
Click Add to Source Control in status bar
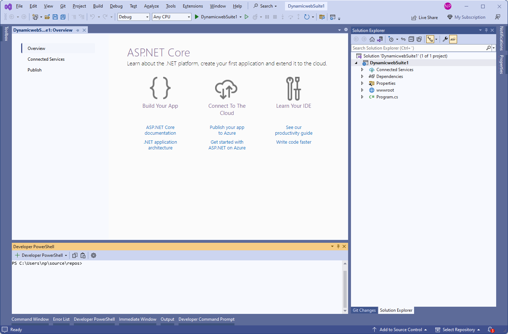(400, 330)
